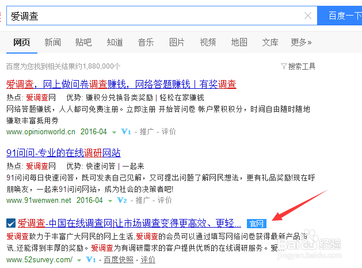This screenshot has height=268, width=362.
Task: Expand dropdown arrow after www.52survey.com/
Action: [x=79, y=261]
